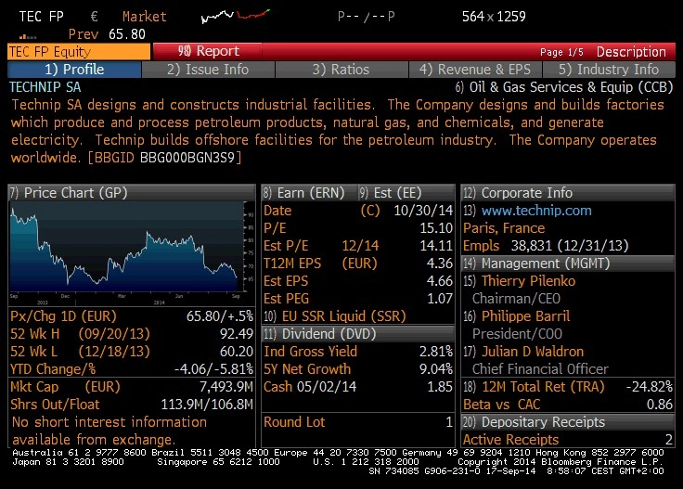Click the BBGID BBG000BGN3S9 identifier
This screenshot has height=489, width=683.
point(164,157)
